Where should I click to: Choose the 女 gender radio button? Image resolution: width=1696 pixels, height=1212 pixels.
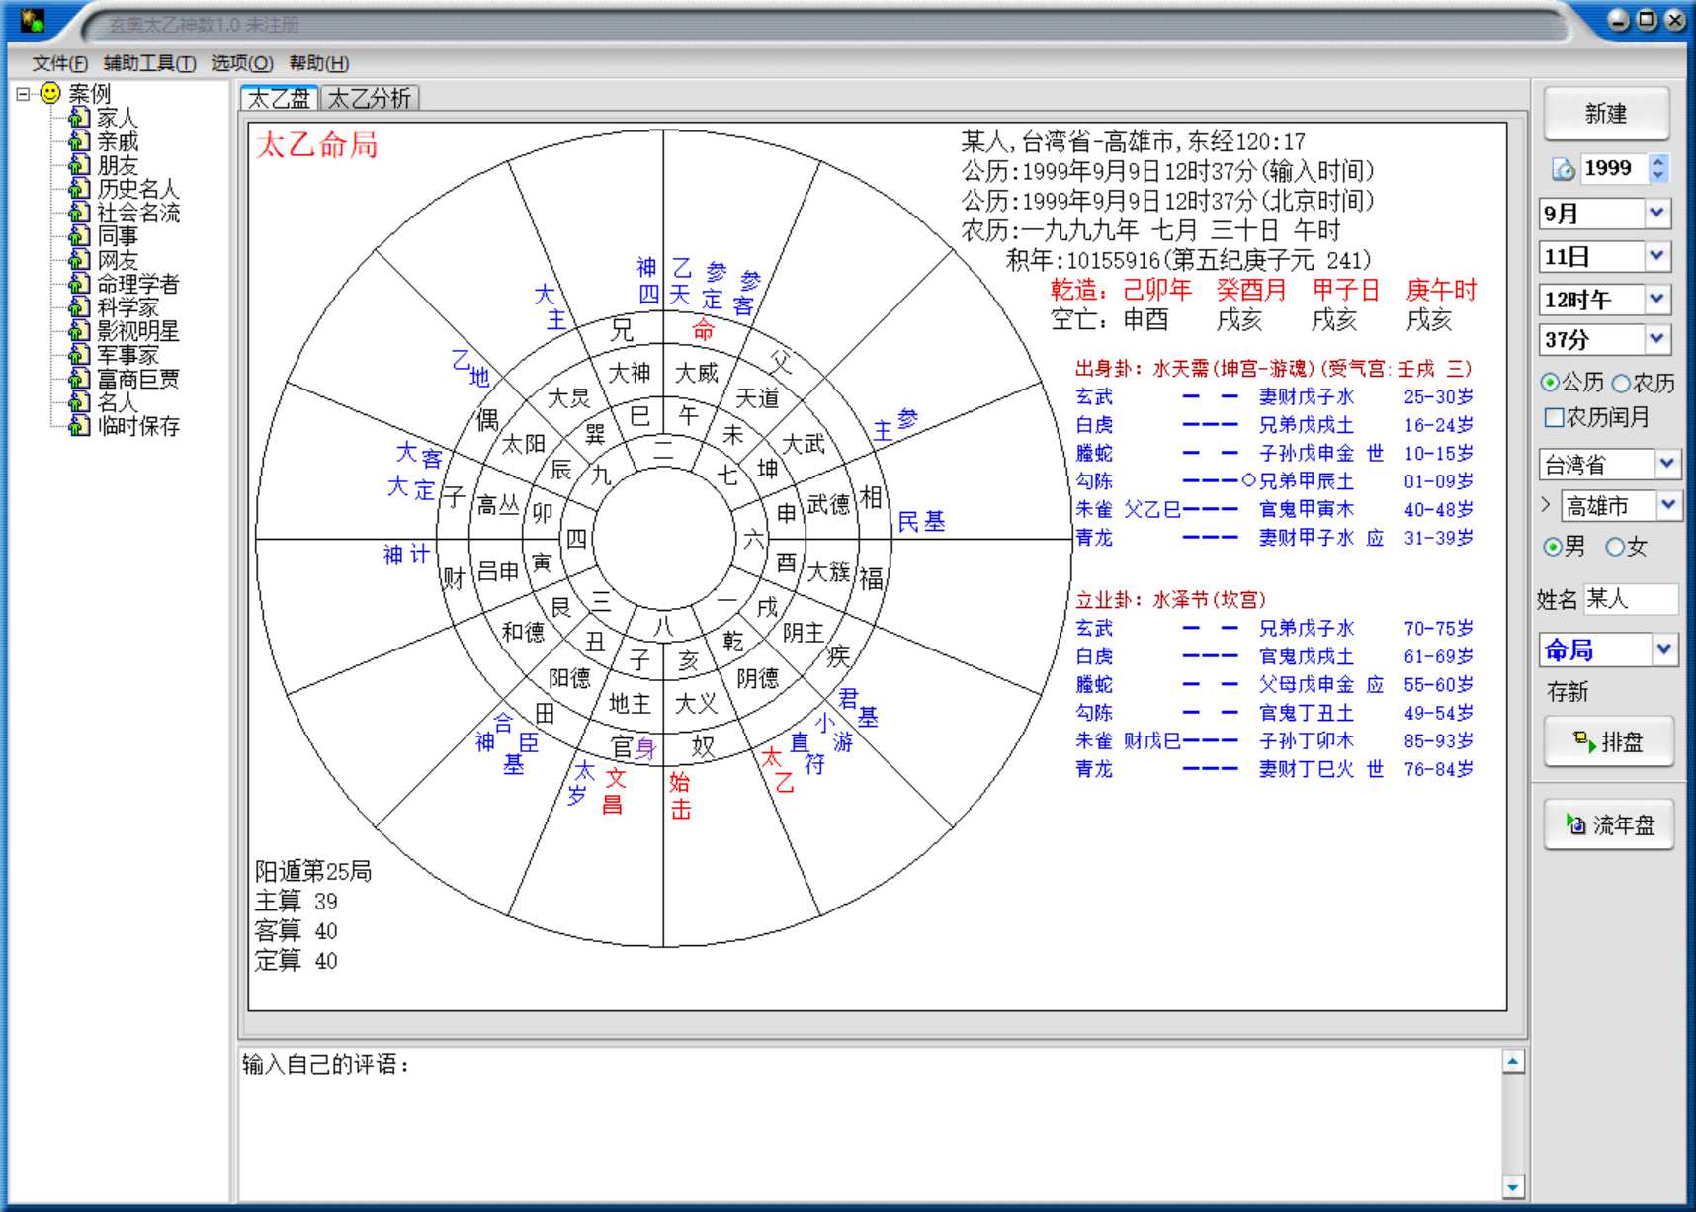click(1615, 547)
